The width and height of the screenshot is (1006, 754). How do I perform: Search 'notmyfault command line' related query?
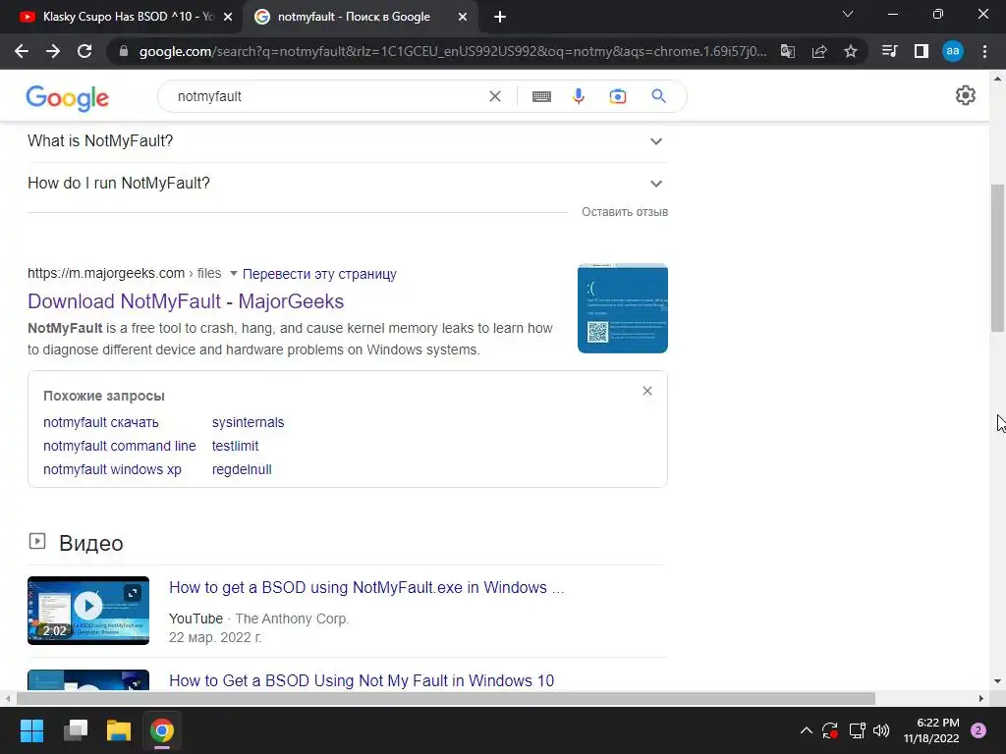coord(119,447)
